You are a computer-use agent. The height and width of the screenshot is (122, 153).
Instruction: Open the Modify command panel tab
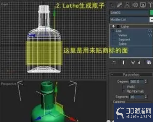click(120, 5)
